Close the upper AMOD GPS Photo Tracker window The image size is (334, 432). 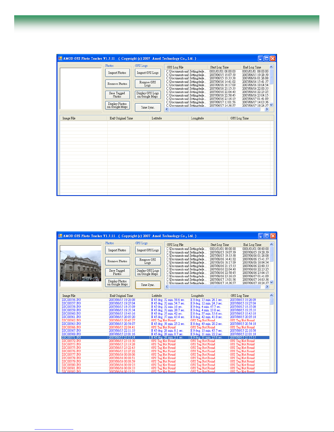click(273, 58)
